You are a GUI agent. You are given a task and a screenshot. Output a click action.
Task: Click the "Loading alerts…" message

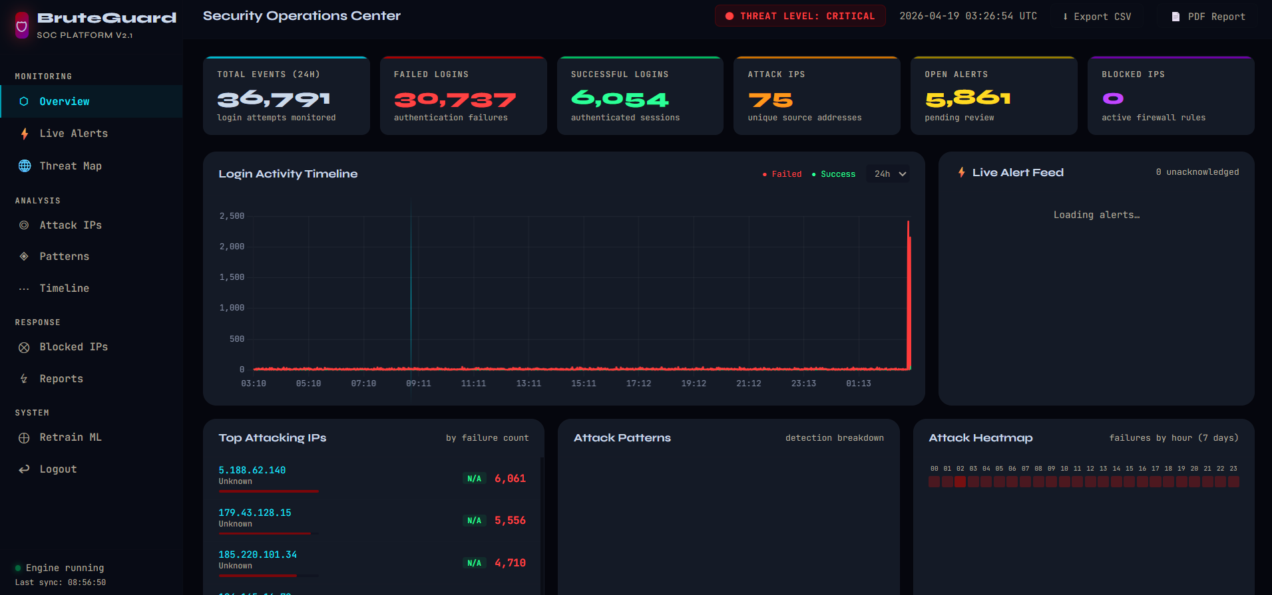1096,215
